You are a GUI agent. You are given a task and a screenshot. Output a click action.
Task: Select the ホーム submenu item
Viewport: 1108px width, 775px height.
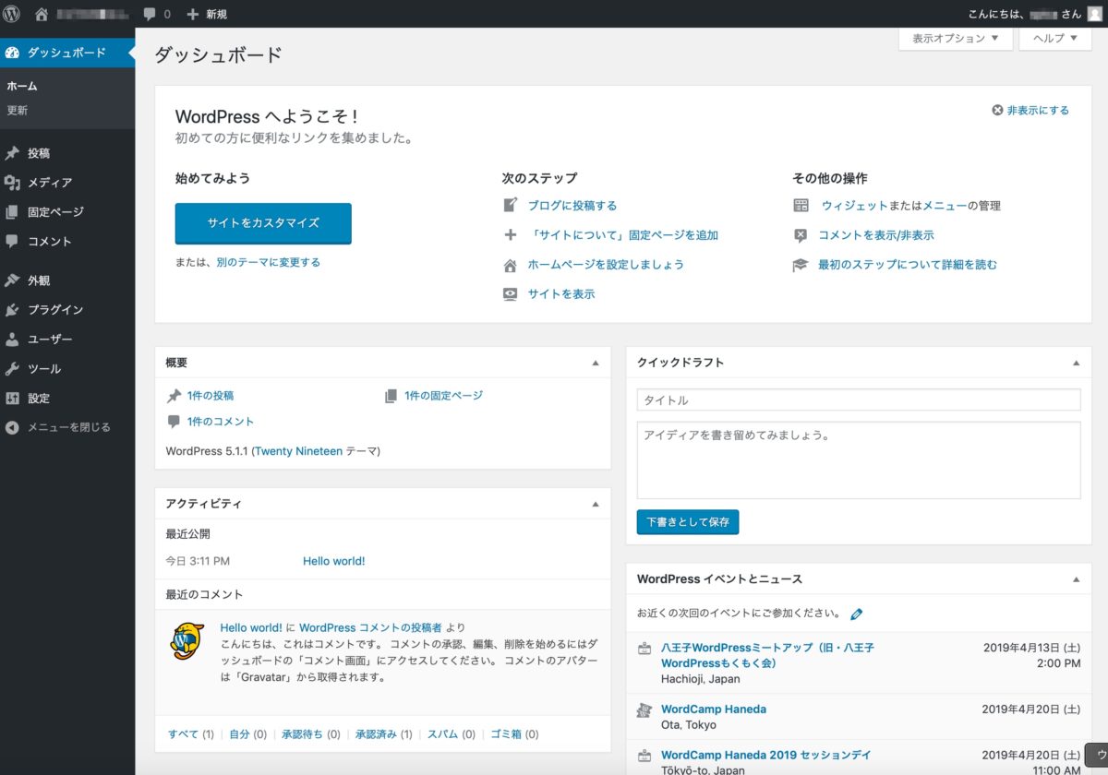point(22,87)
